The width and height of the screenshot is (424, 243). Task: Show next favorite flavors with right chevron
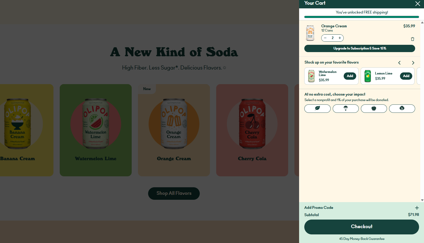(x=413, y=63)
